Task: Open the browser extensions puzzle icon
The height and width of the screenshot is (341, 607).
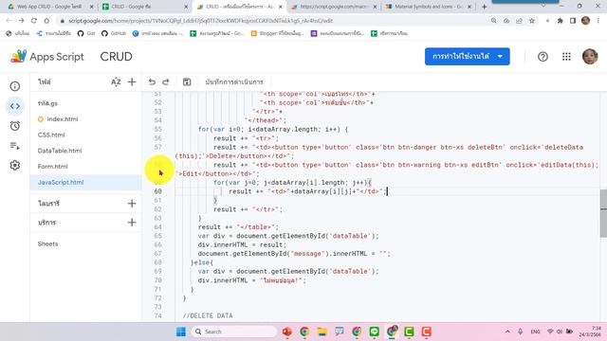Action: [x=560, y=21]
